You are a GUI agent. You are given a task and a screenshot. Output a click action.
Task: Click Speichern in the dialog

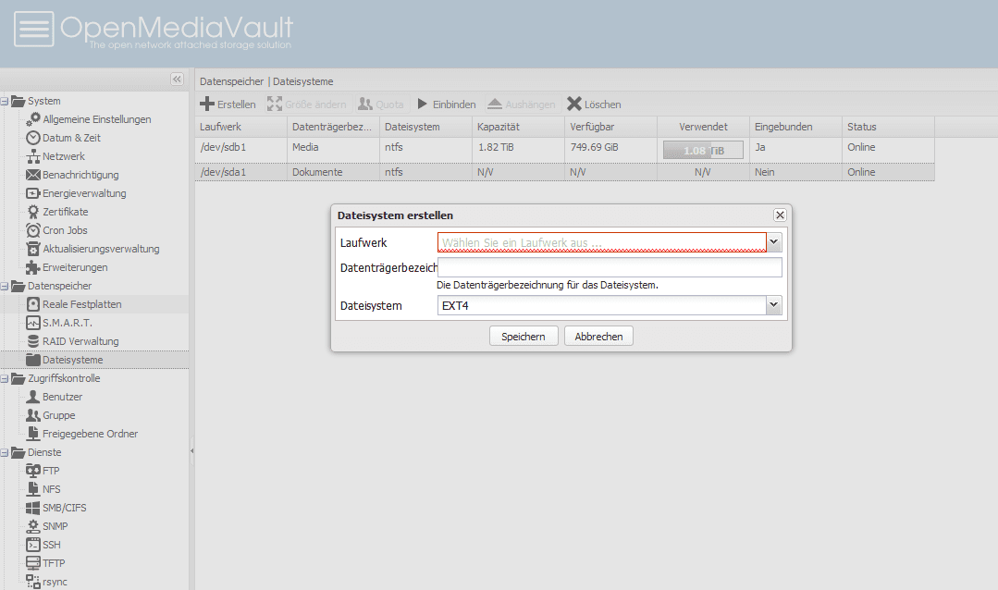(524, 336)
